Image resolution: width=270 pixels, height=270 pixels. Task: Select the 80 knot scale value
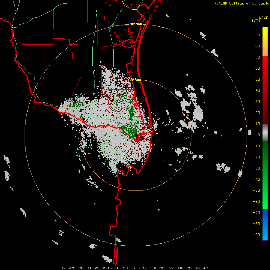[258, 46]
